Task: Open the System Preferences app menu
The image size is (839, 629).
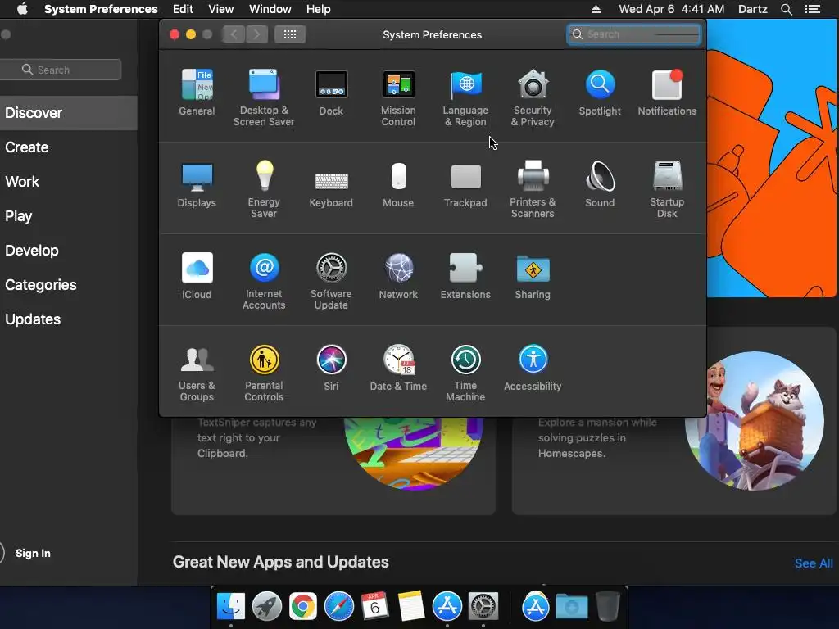Action: [101, 9]
